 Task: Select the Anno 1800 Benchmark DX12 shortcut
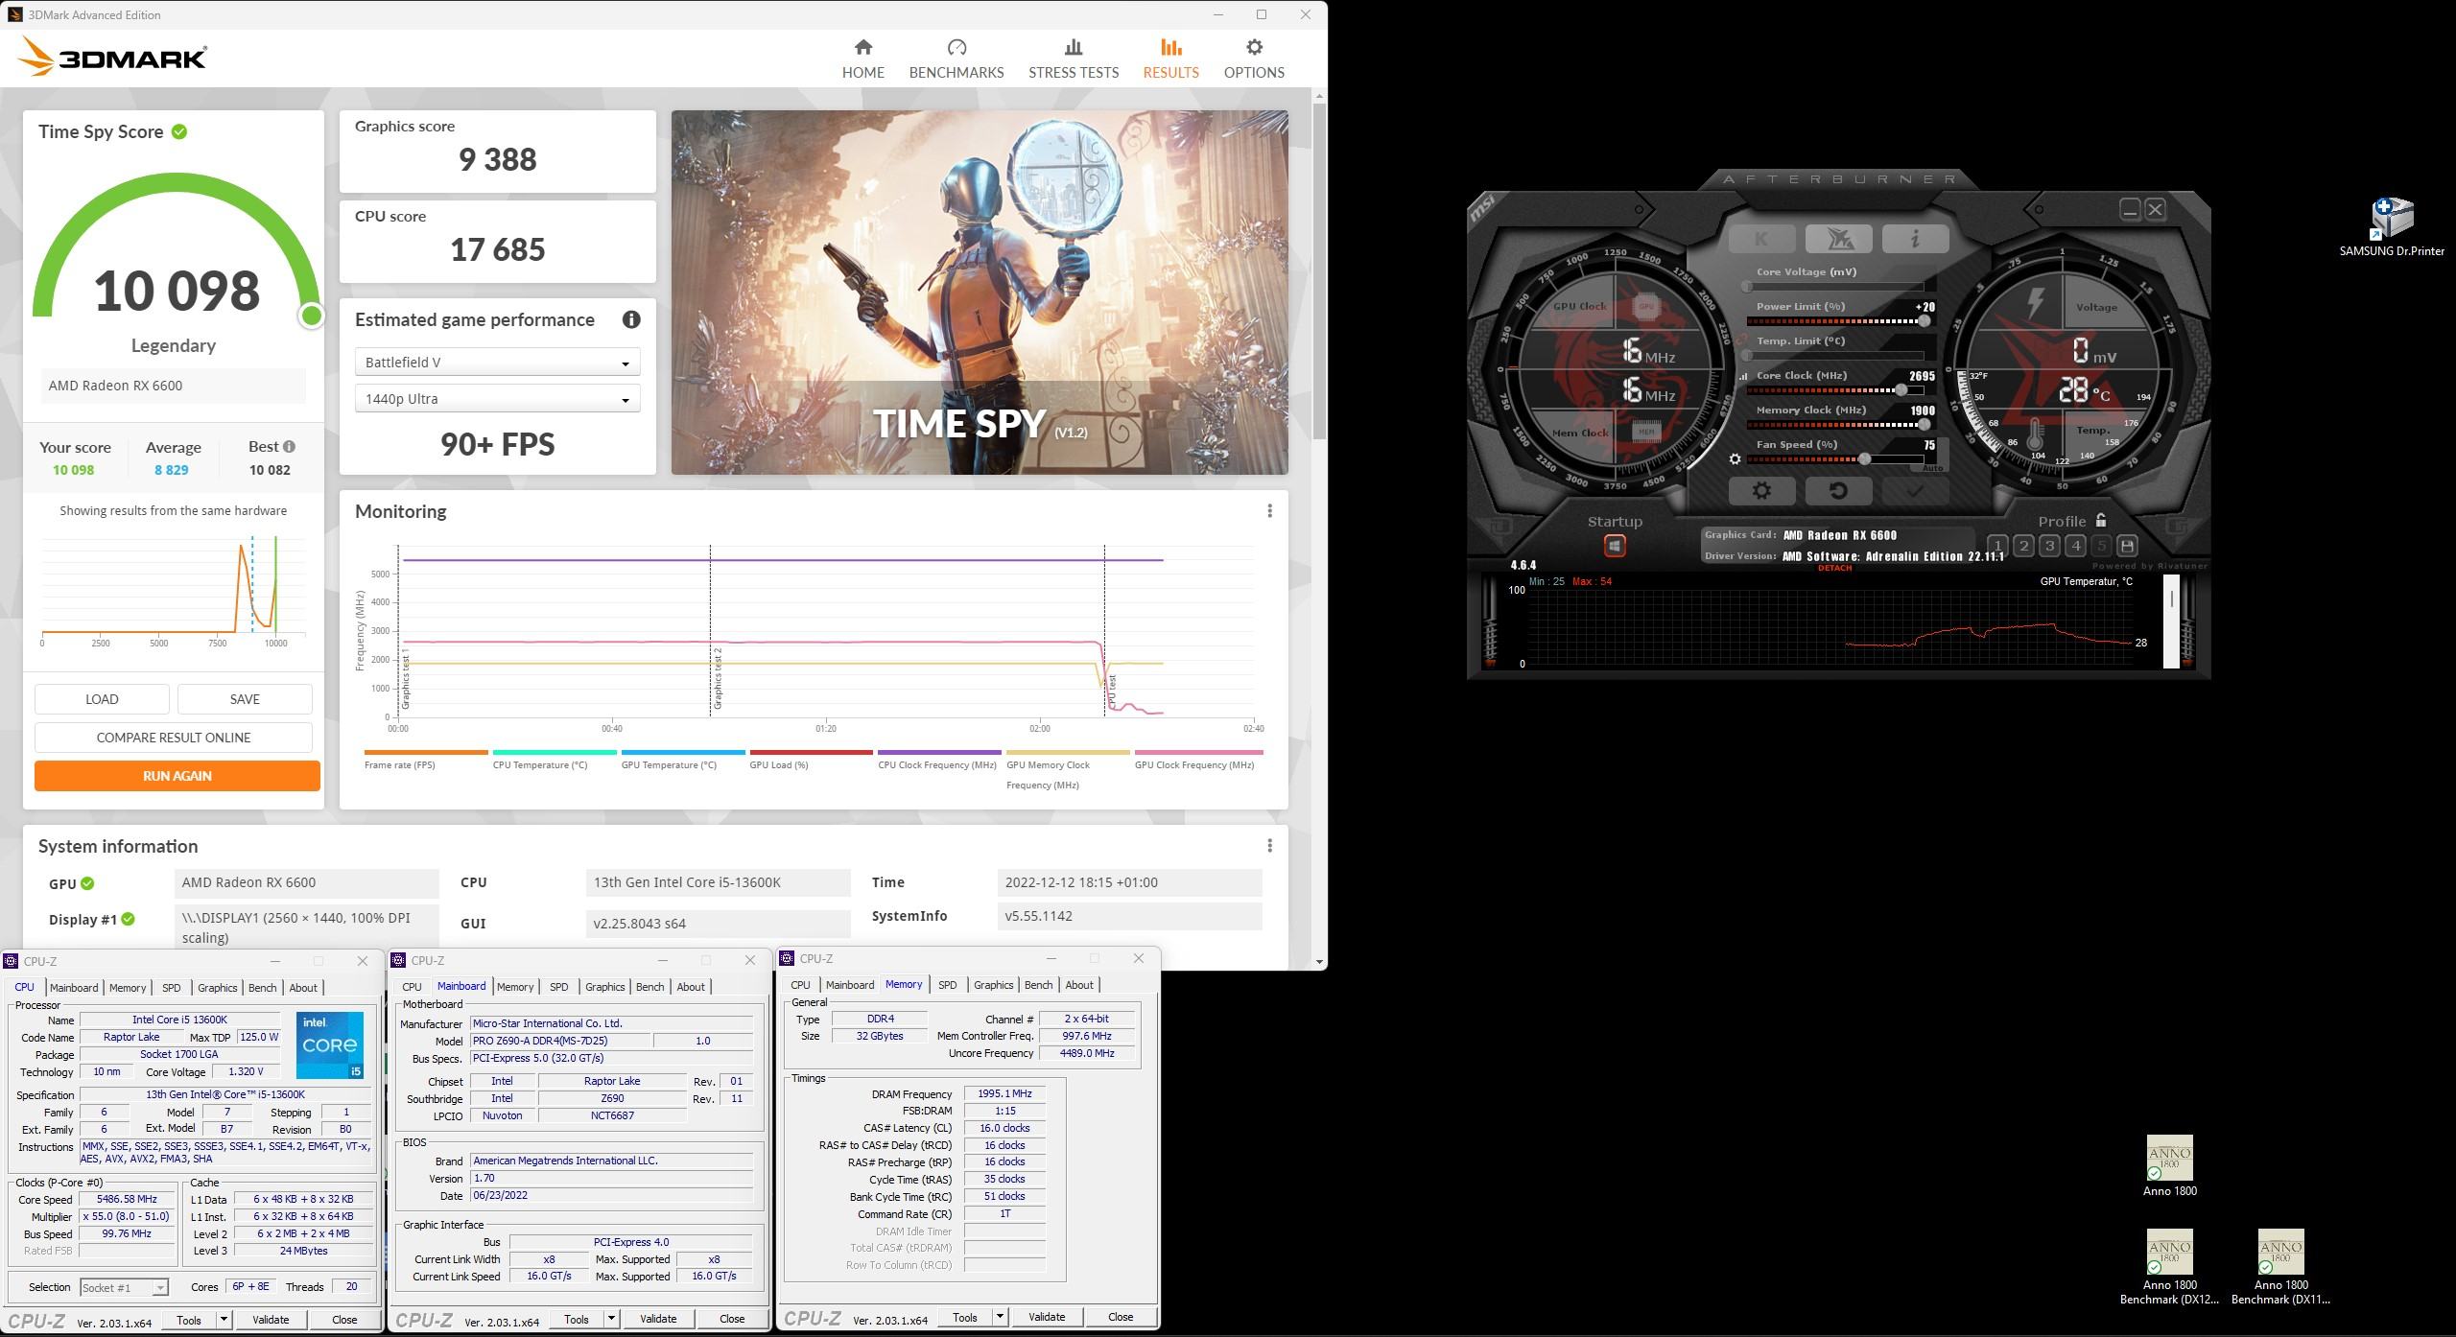(2169, 1267)
